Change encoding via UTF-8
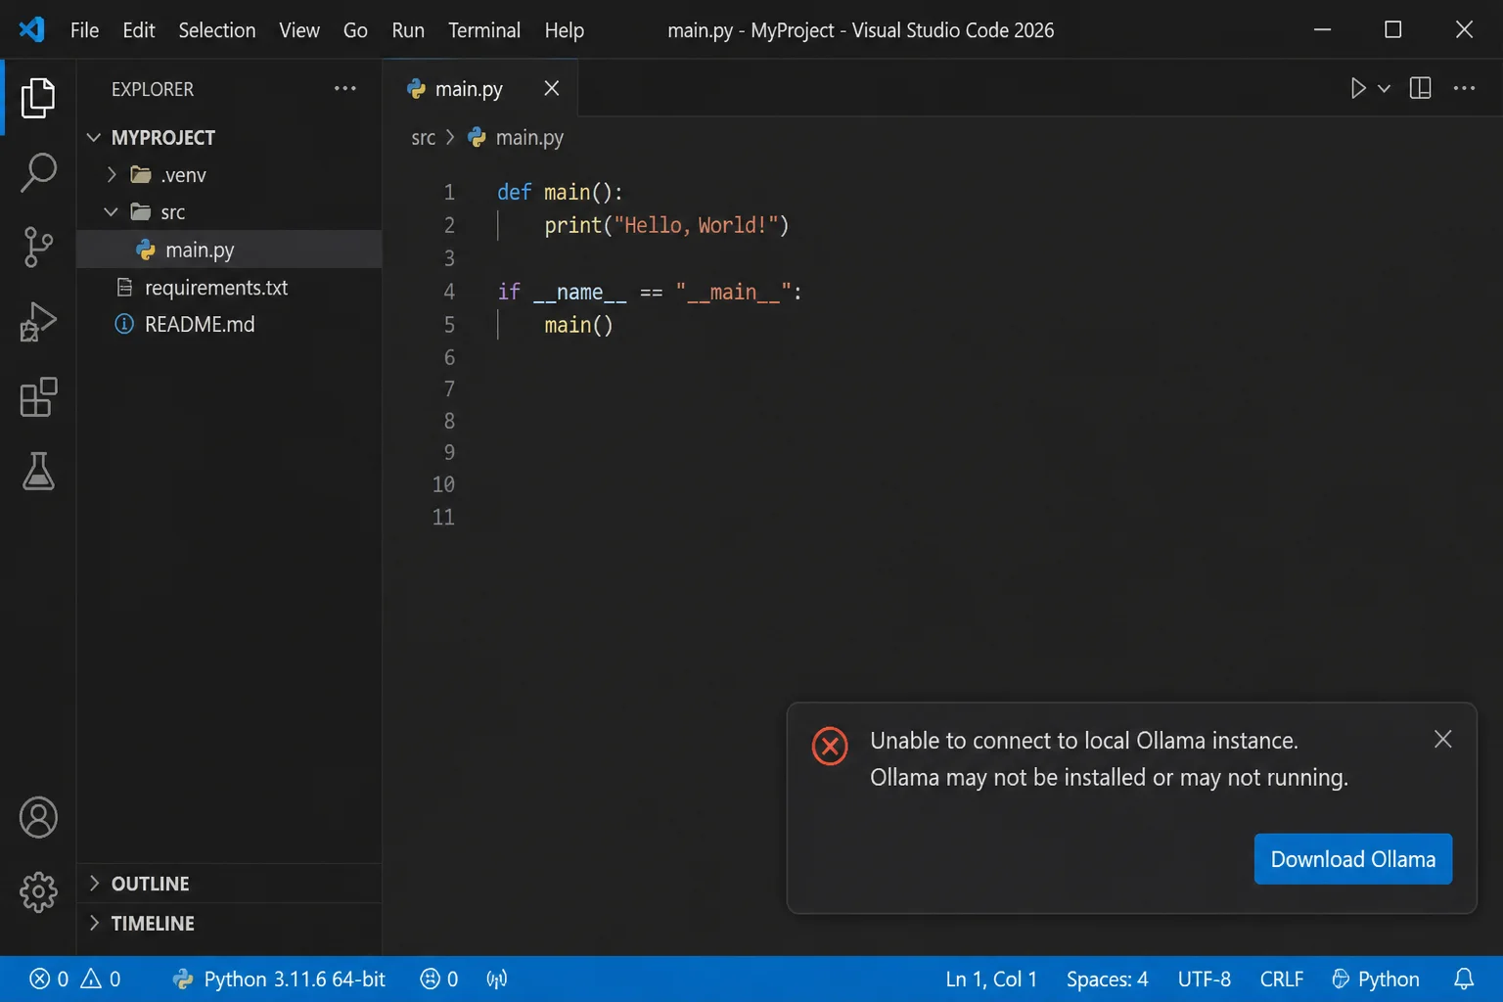 (1205, 979)
